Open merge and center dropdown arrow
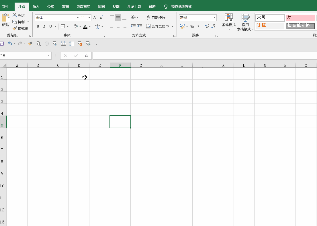The width and height of the screenshot is (317, 226). [172, 26]
